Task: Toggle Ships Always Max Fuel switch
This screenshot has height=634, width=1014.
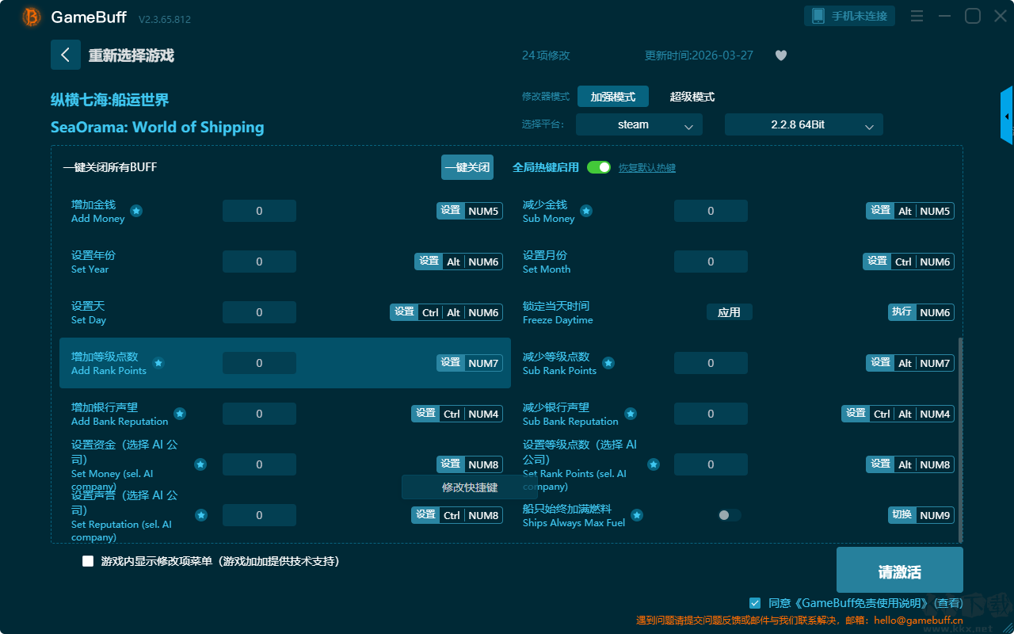Action: [x=729, y=515]
